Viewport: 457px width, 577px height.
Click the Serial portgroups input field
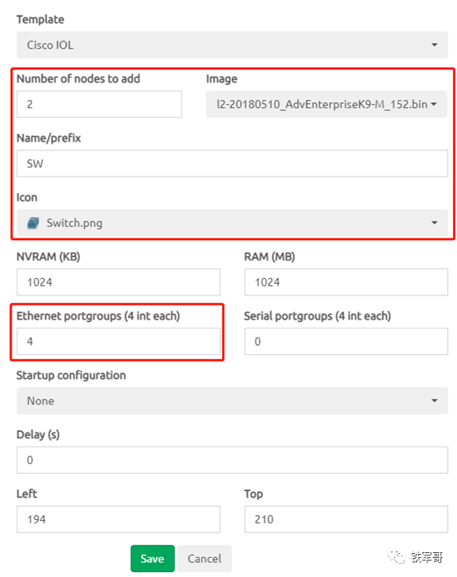346,342
